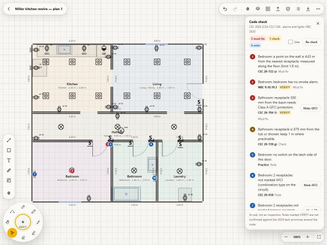Toggle the Live checkbox
Viewport: 327px width, 245px height.
coord(291,42)
